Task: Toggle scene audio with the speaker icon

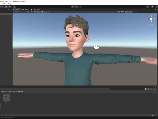Action: 35,12
